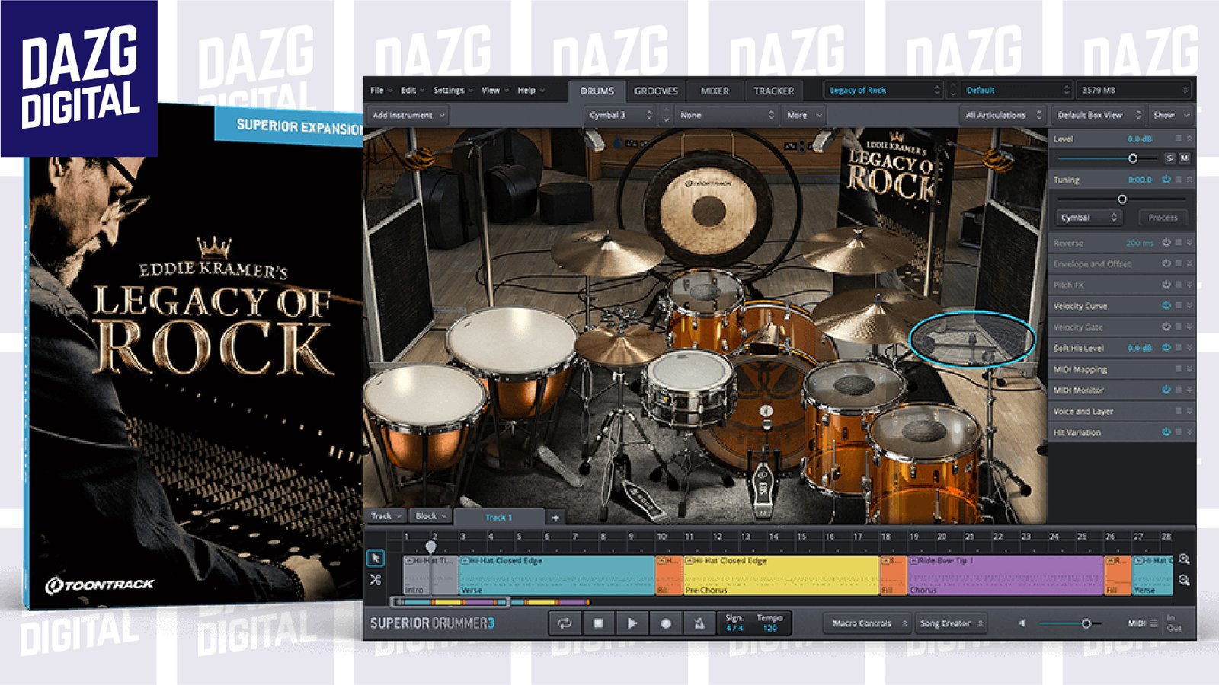Zoom in on the song track timeline
Viewport: 1219px width, 685px height.
pos(1184,559)
